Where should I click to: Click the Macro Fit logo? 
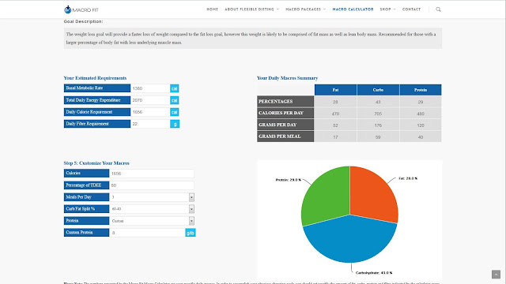pyautogui.click(x=81, y=9)
